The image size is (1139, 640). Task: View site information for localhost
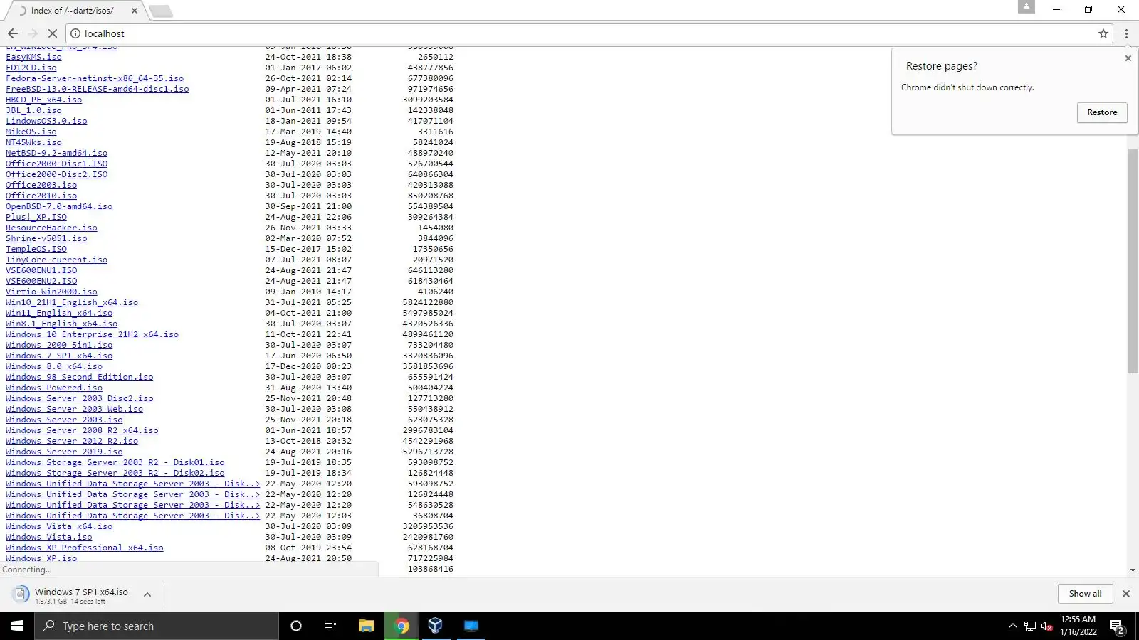click(75, 33)
